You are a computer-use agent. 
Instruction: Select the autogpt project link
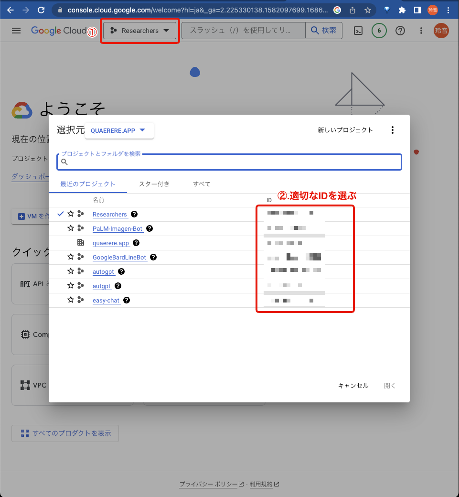pyautogui.click(x=103, y=271)
